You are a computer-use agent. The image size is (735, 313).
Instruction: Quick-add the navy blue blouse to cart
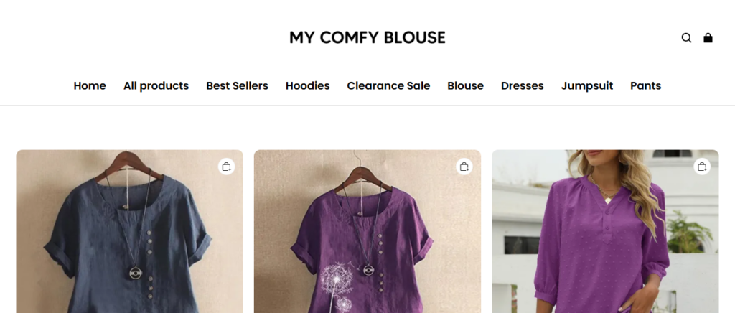(226, 167)
